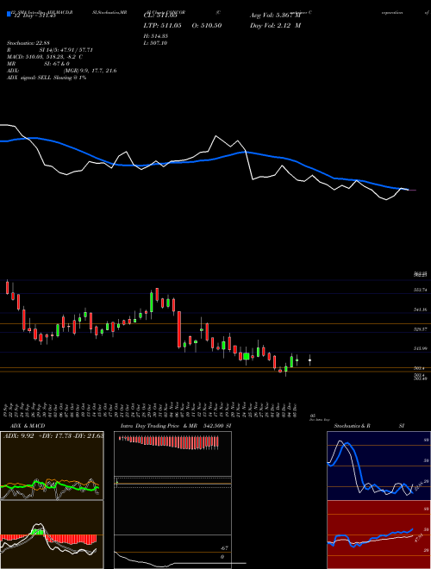Open the ADX indicator sub-chart
The height and width of the screenshot is (569, 431).
pyautogui.click(x=52, y=466)
